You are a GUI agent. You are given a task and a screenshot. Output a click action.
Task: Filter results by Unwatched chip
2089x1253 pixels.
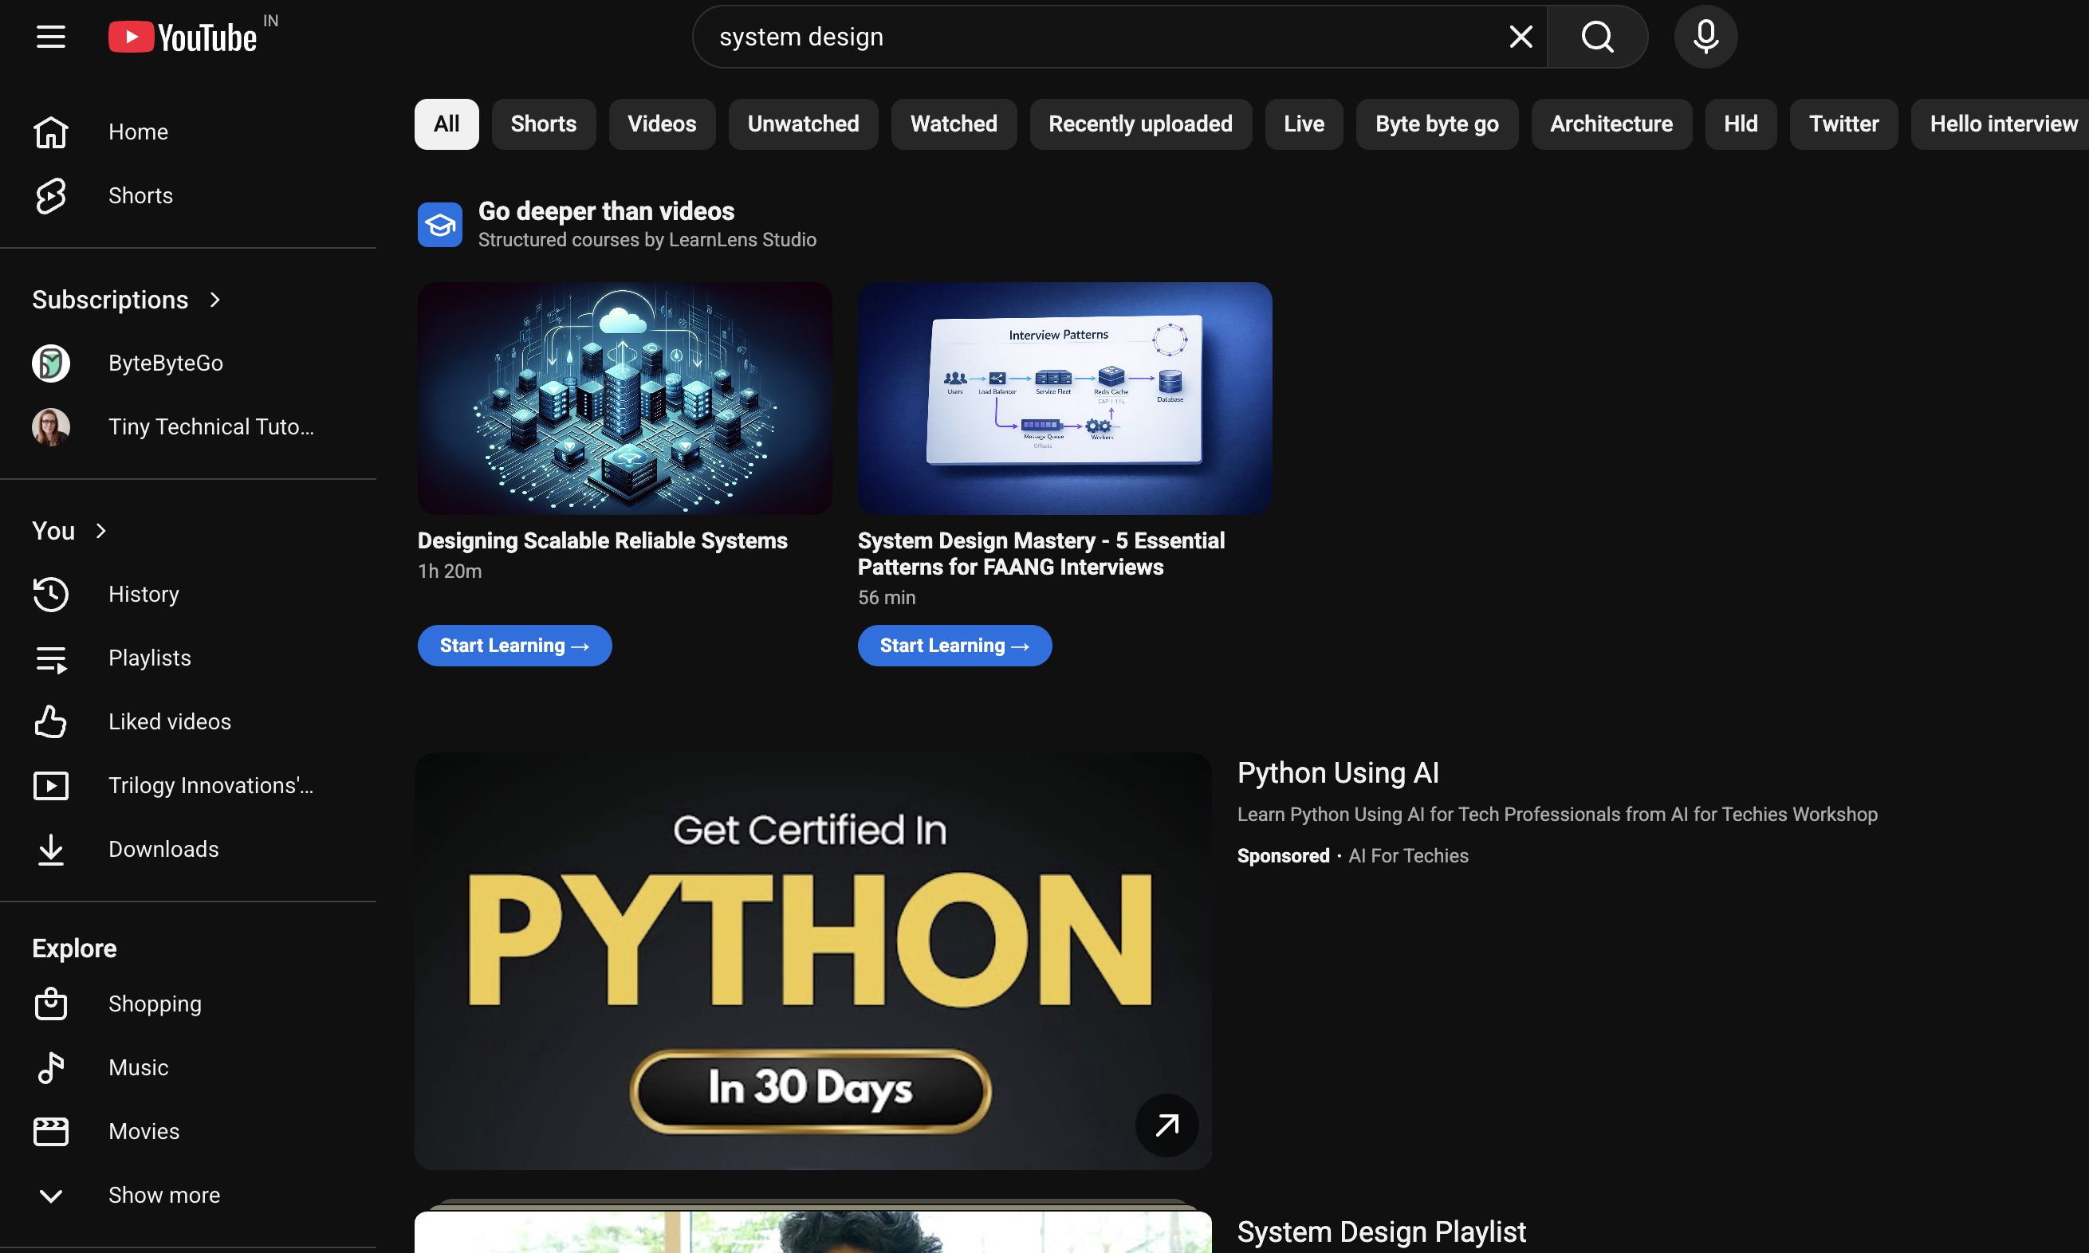point(802,124)
